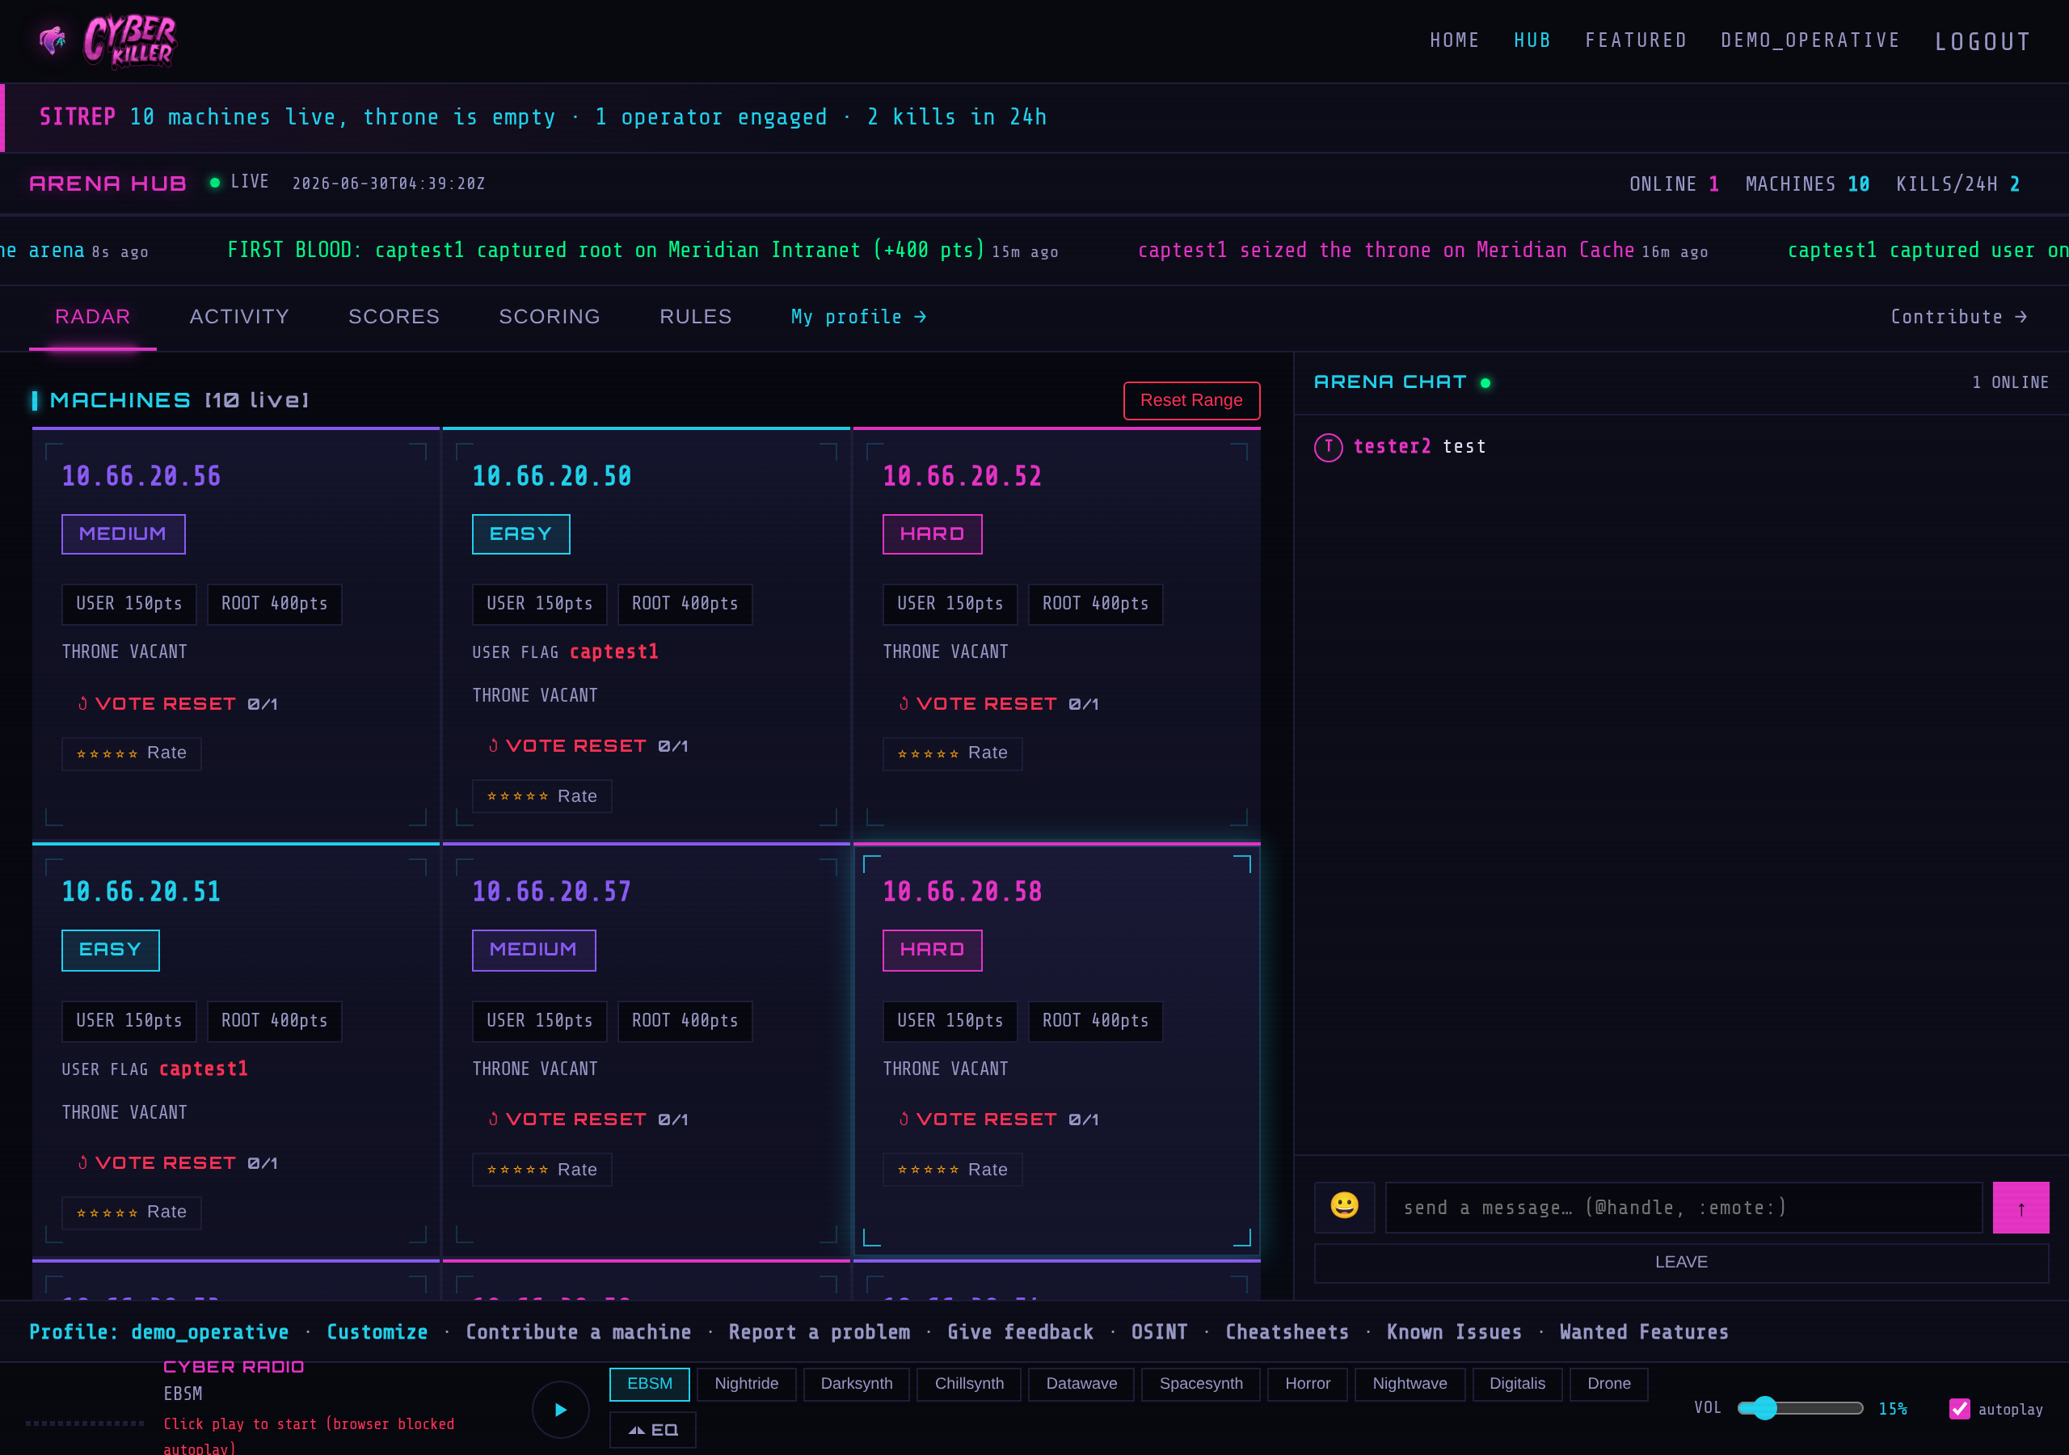Leave the arena chat
The image size is (2069, 1455).
coord(1680,1262)
